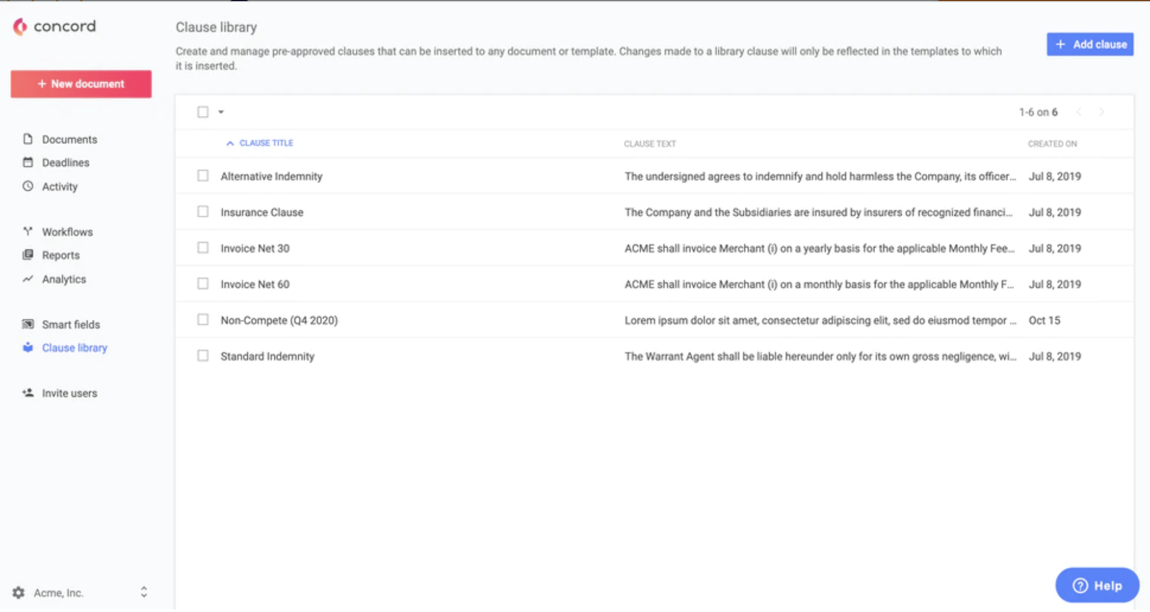Open the bulk-select dropdown arrow

(x=221, y=112)
